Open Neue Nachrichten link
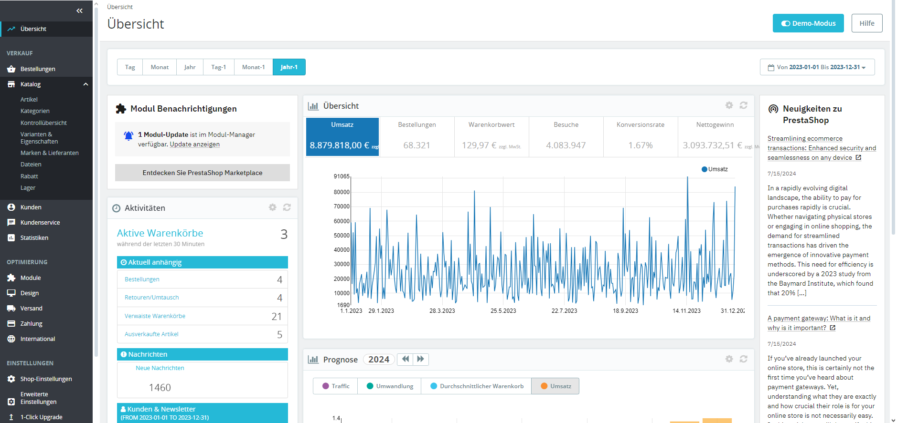 point(160,368)
